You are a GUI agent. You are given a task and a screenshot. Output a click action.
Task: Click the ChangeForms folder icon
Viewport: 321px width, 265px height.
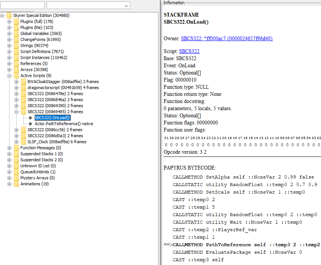pyautogui.click(x=17, y=39)
